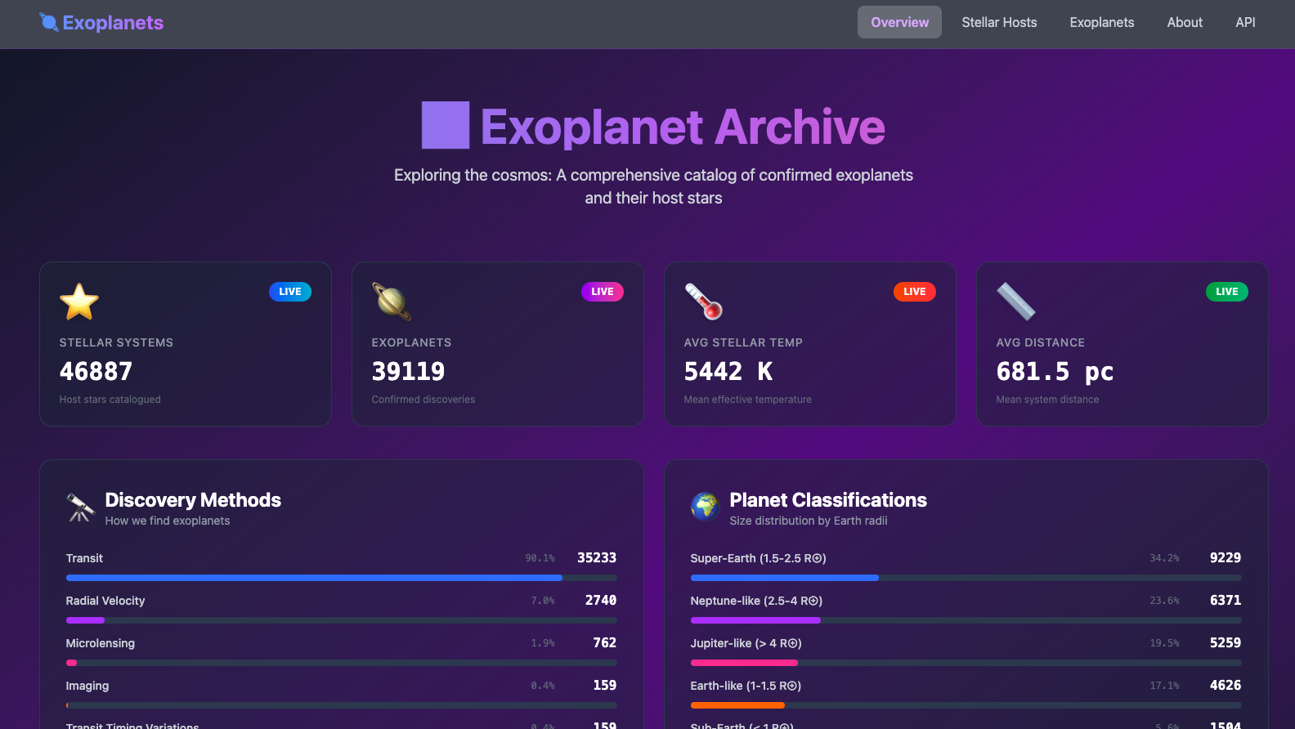1295x729 pixels.
Task: Click the Super-Earth (1.5-2.5 R⊕) label
Action: (x=758, y=558)
